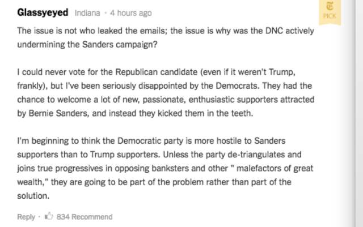Click the thumbs-up Recommend icon

click(49, 216)
